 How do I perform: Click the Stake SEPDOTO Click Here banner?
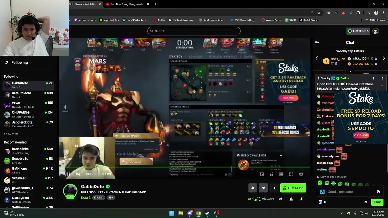coord(361,135)
